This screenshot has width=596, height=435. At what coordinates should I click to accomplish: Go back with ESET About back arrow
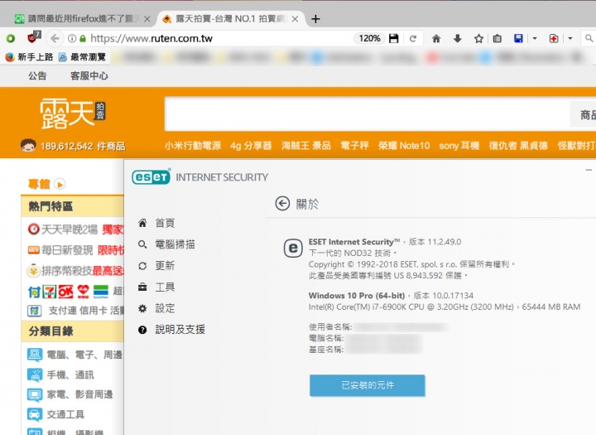pyautogui.click(x=282, y=204)
